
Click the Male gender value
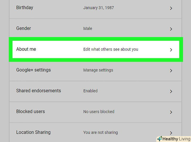(x=88, y=28)
